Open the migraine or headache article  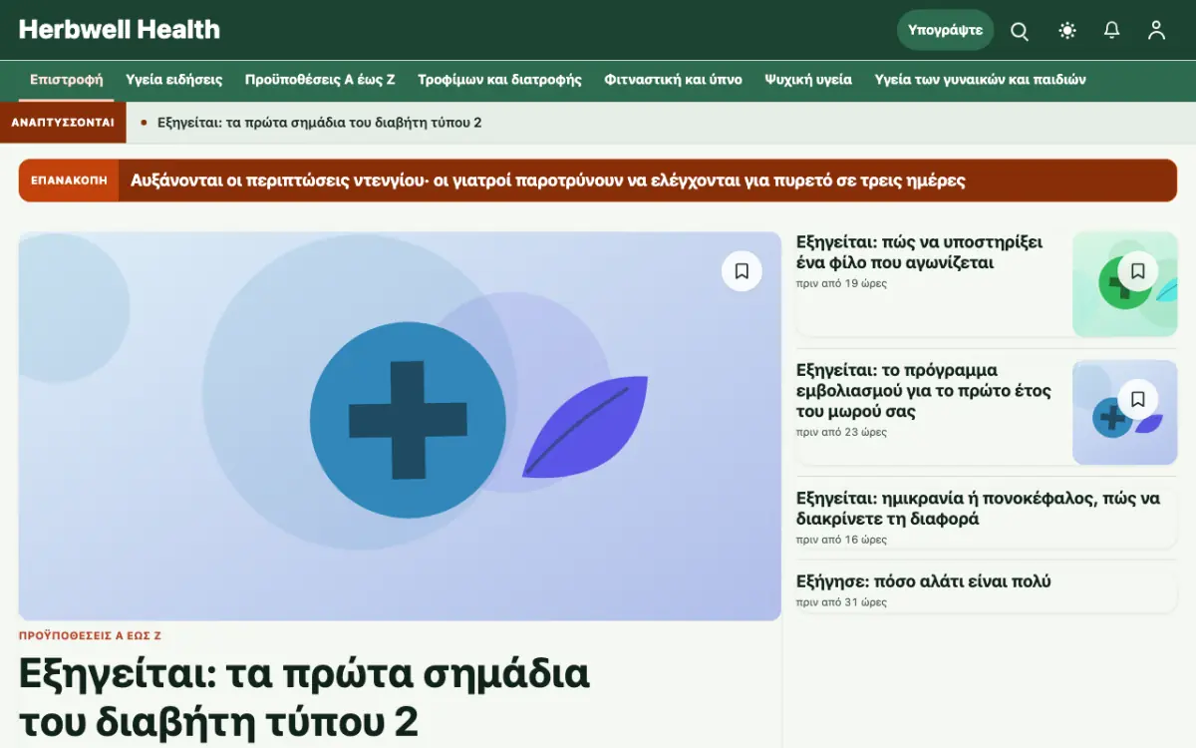(x=978, y=509)
